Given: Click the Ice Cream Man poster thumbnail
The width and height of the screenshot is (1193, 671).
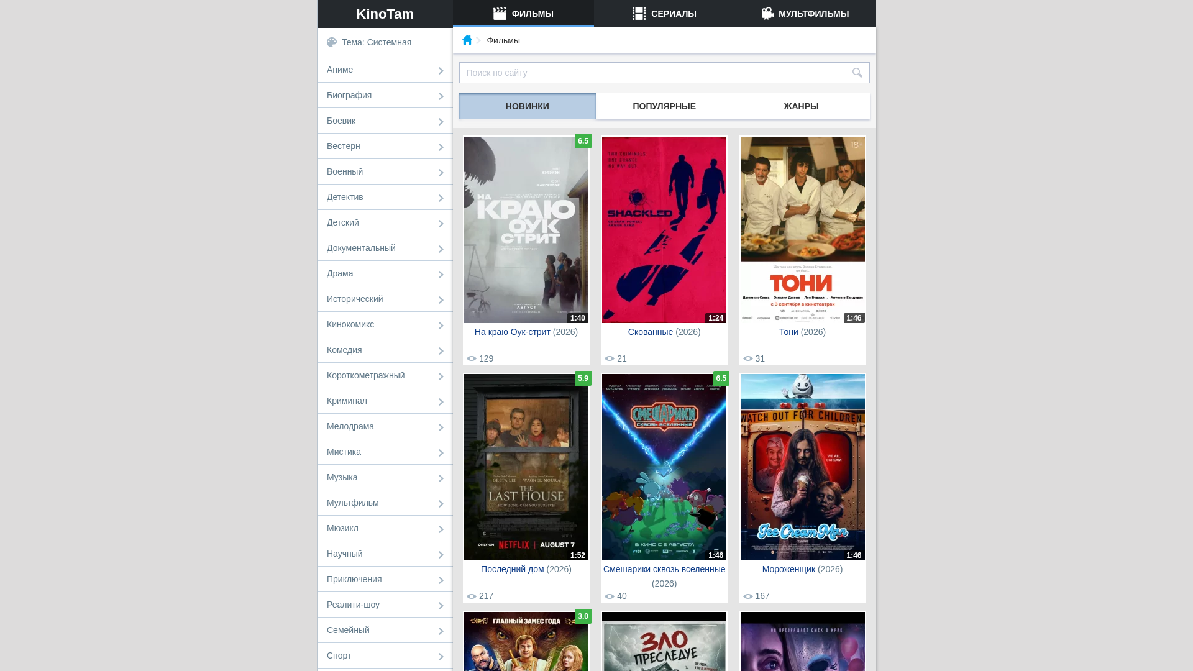Looking at the screenshot, I should point(803,467).
